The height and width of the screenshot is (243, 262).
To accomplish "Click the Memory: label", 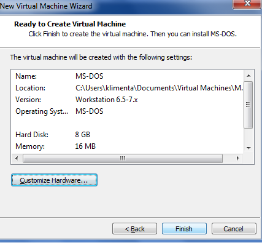I will (30, 146).
